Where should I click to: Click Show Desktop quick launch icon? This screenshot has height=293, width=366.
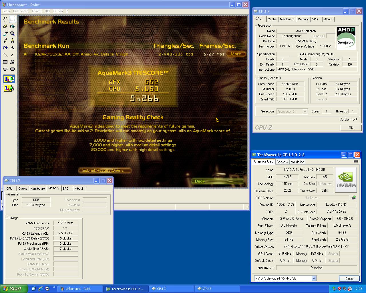(34, 289)
